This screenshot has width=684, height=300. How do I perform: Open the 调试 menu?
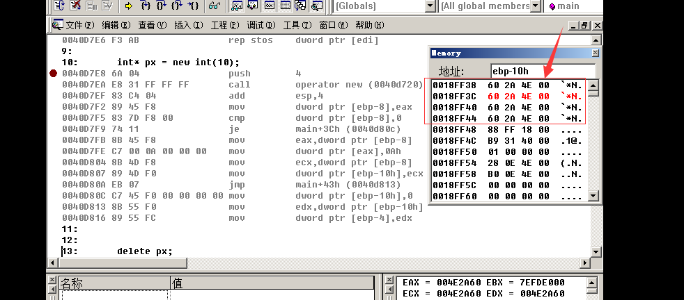tap(261, 25)
